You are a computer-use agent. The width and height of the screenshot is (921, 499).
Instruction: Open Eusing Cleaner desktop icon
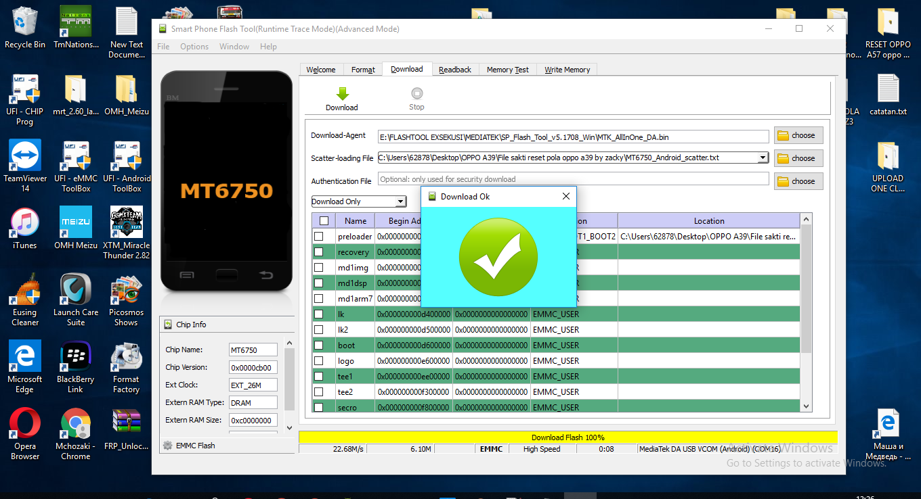[25, 289]
